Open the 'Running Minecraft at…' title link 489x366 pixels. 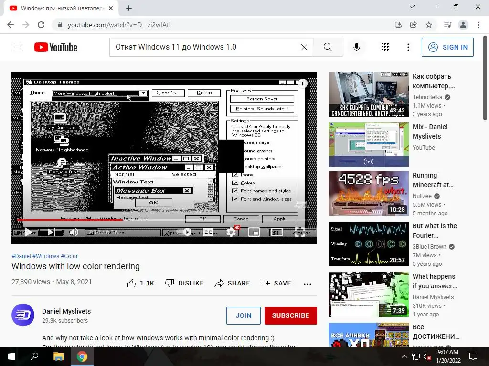pos(433,180)
